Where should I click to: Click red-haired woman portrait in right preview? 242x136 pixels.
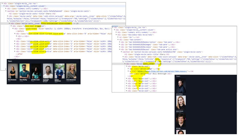point(181,103)
